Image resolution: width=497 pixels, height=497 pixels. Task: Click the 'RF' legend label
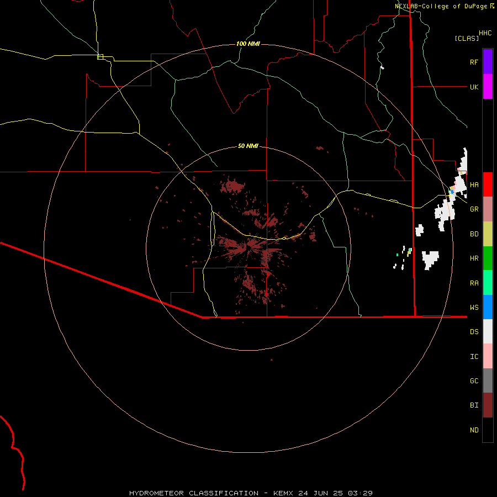[x=474, y=62]
